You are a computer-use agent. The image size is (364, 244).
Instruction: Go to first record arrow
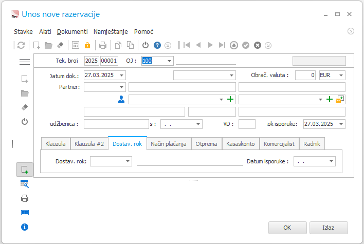[x=187, y=45]
